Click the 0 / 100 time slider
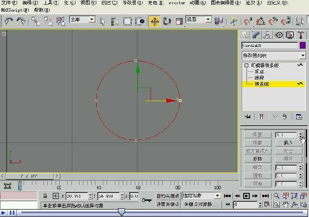 (29, 176)
